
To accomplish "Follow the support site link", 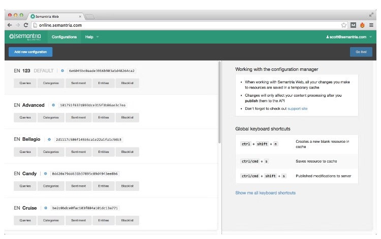I will point(297,108).
